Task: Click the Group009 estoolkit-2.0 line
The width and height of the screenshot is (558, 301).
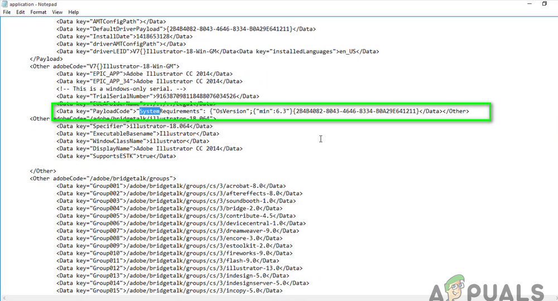Action: pos(174,246)
